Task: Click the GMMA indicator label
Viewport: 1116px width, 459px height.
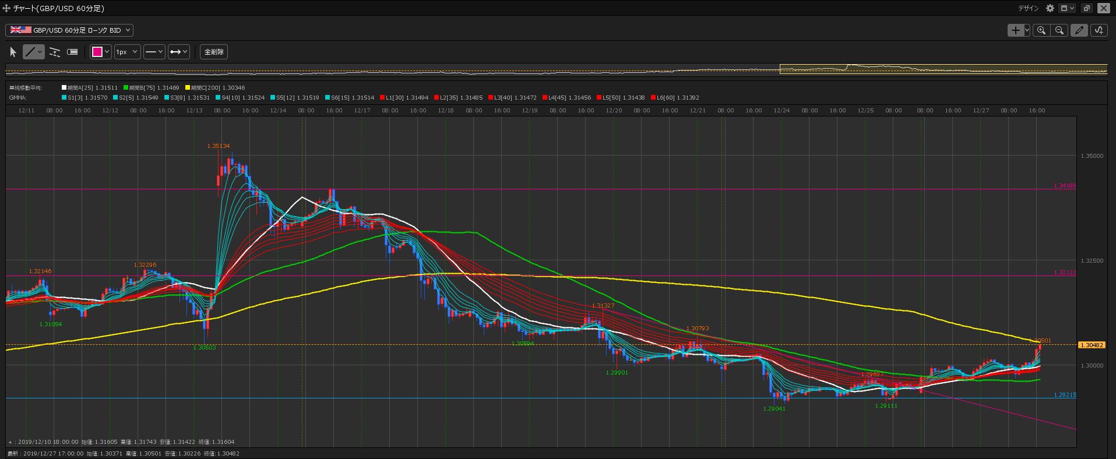Action: 18,98
